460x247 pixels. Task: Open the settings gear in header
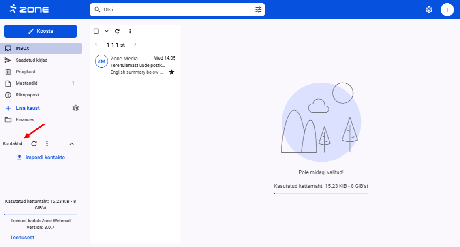(429, 10)
